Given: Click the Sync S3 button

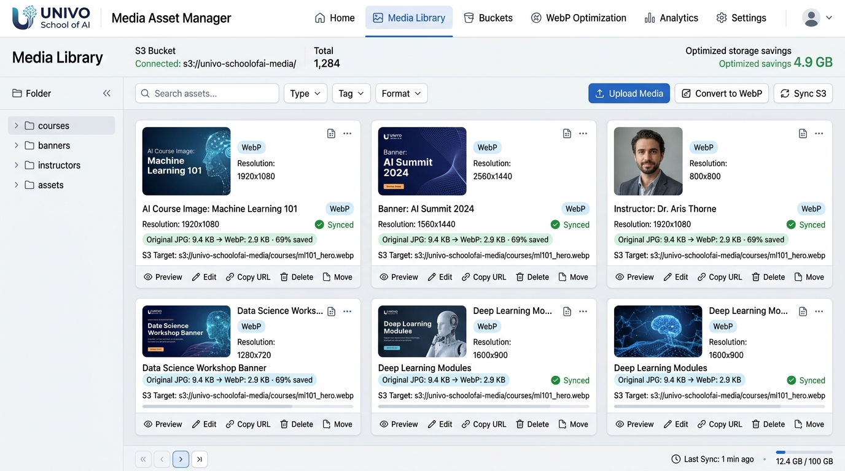Looking at the screenshot, I should pyautogui.click(x=803, y=93).
